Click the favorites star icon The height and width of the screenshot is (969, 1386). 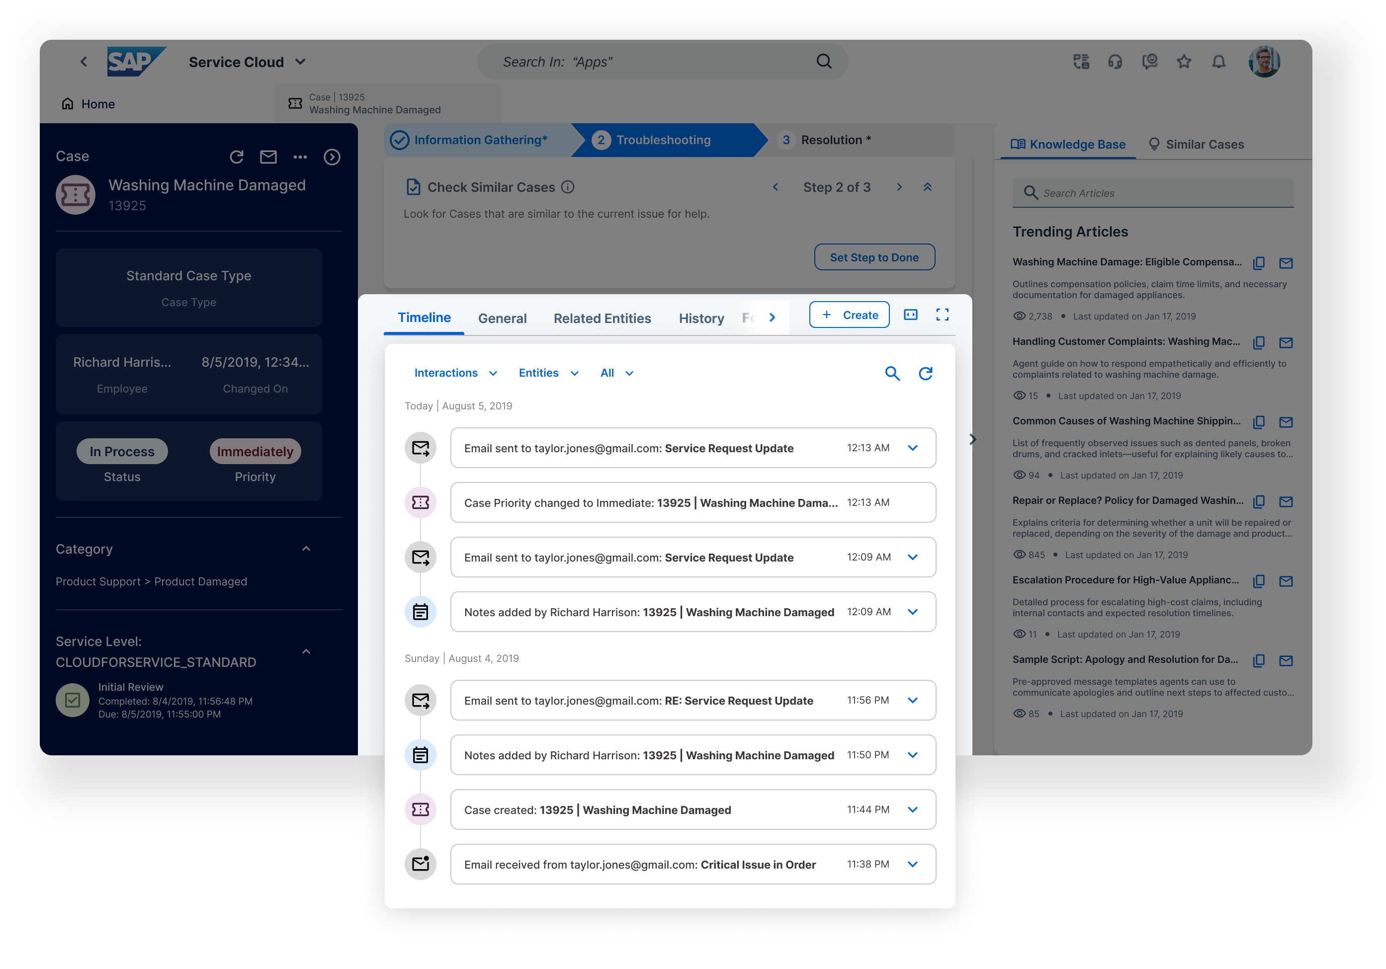1184,62
